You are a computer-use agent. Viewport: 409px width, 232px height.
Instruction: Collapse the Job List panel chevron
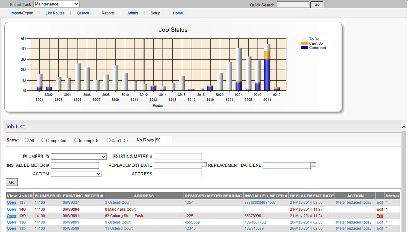click(404, 127)
